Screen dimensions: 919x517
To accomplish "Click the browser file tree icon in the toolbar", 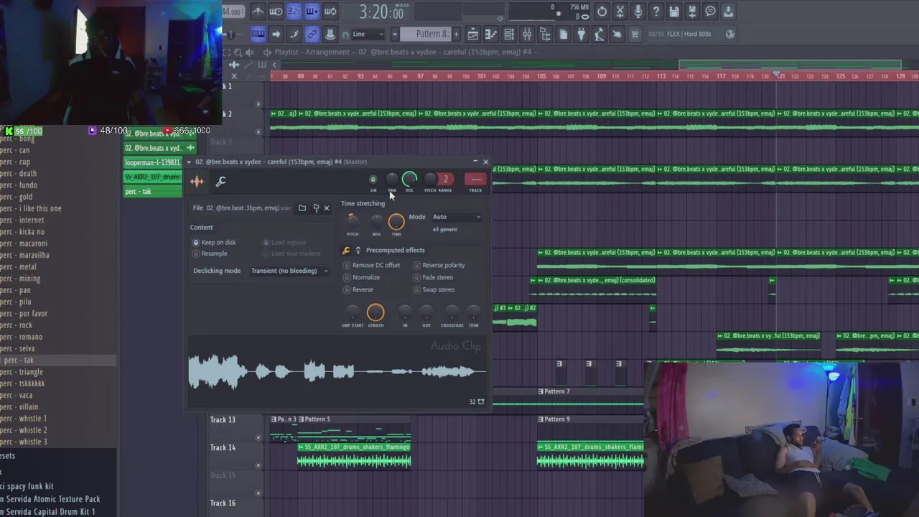I will (x=546, y=34).
